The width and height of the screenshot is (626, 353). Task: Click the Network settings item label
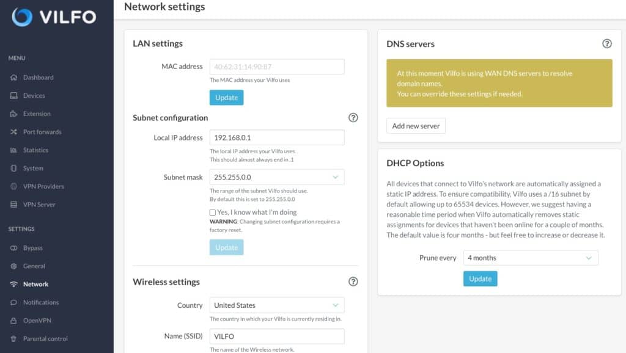coord(35,285)
